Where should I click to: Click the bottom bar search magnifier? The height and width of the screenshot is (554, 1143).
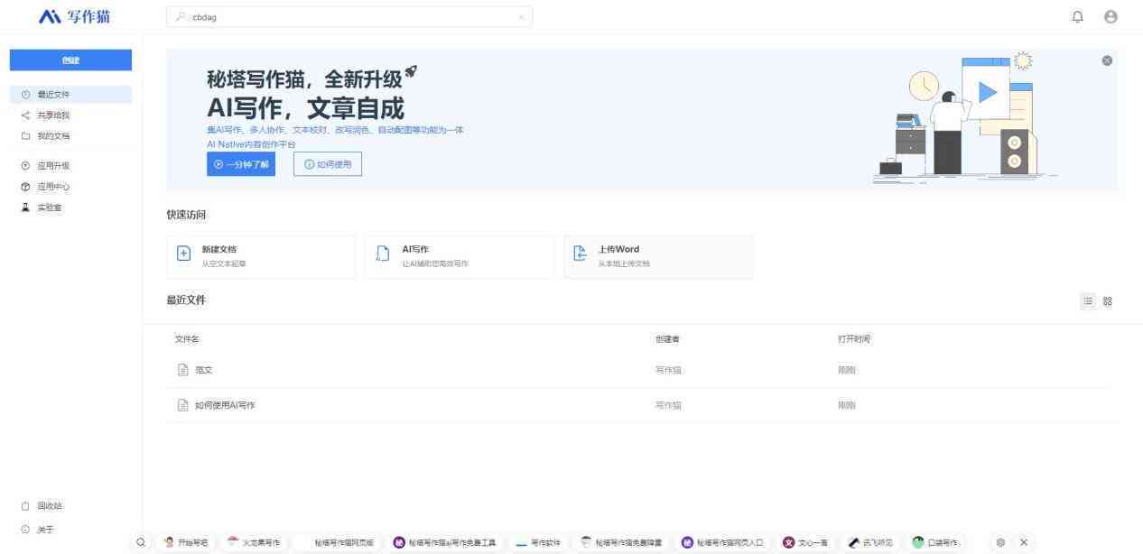pos(141,542)
